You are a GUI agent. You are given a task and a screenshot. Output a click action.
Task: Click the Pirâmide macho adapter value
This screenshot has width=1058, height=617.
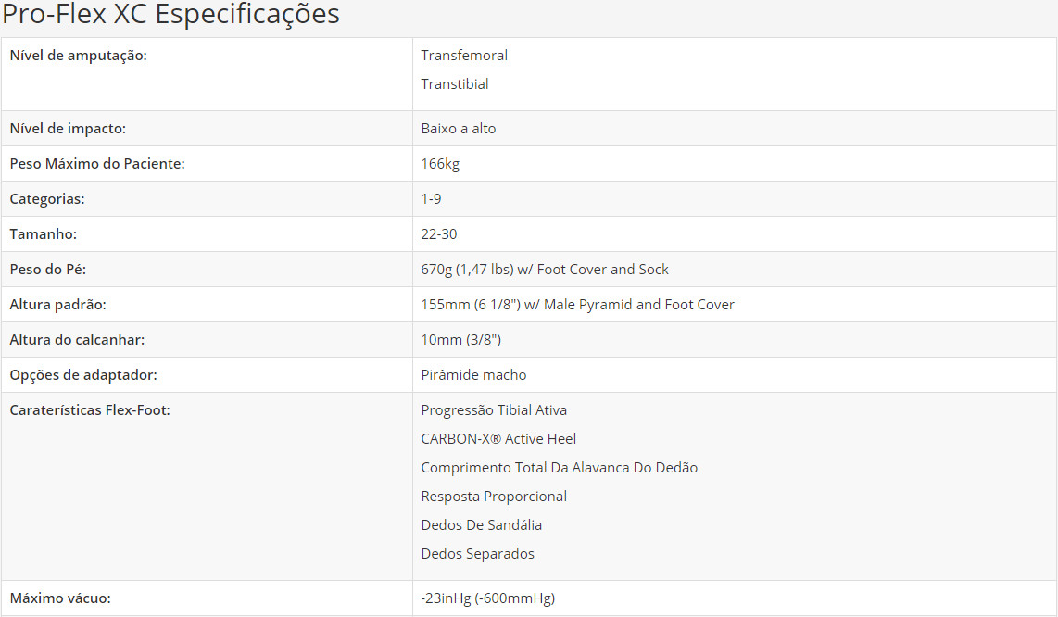(x=473, y=375)
